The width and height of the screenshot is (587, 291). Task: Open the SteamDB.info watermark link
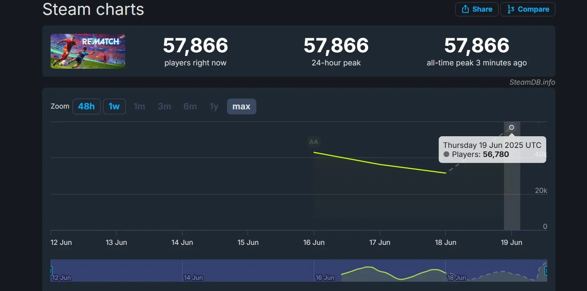[532, 82]
